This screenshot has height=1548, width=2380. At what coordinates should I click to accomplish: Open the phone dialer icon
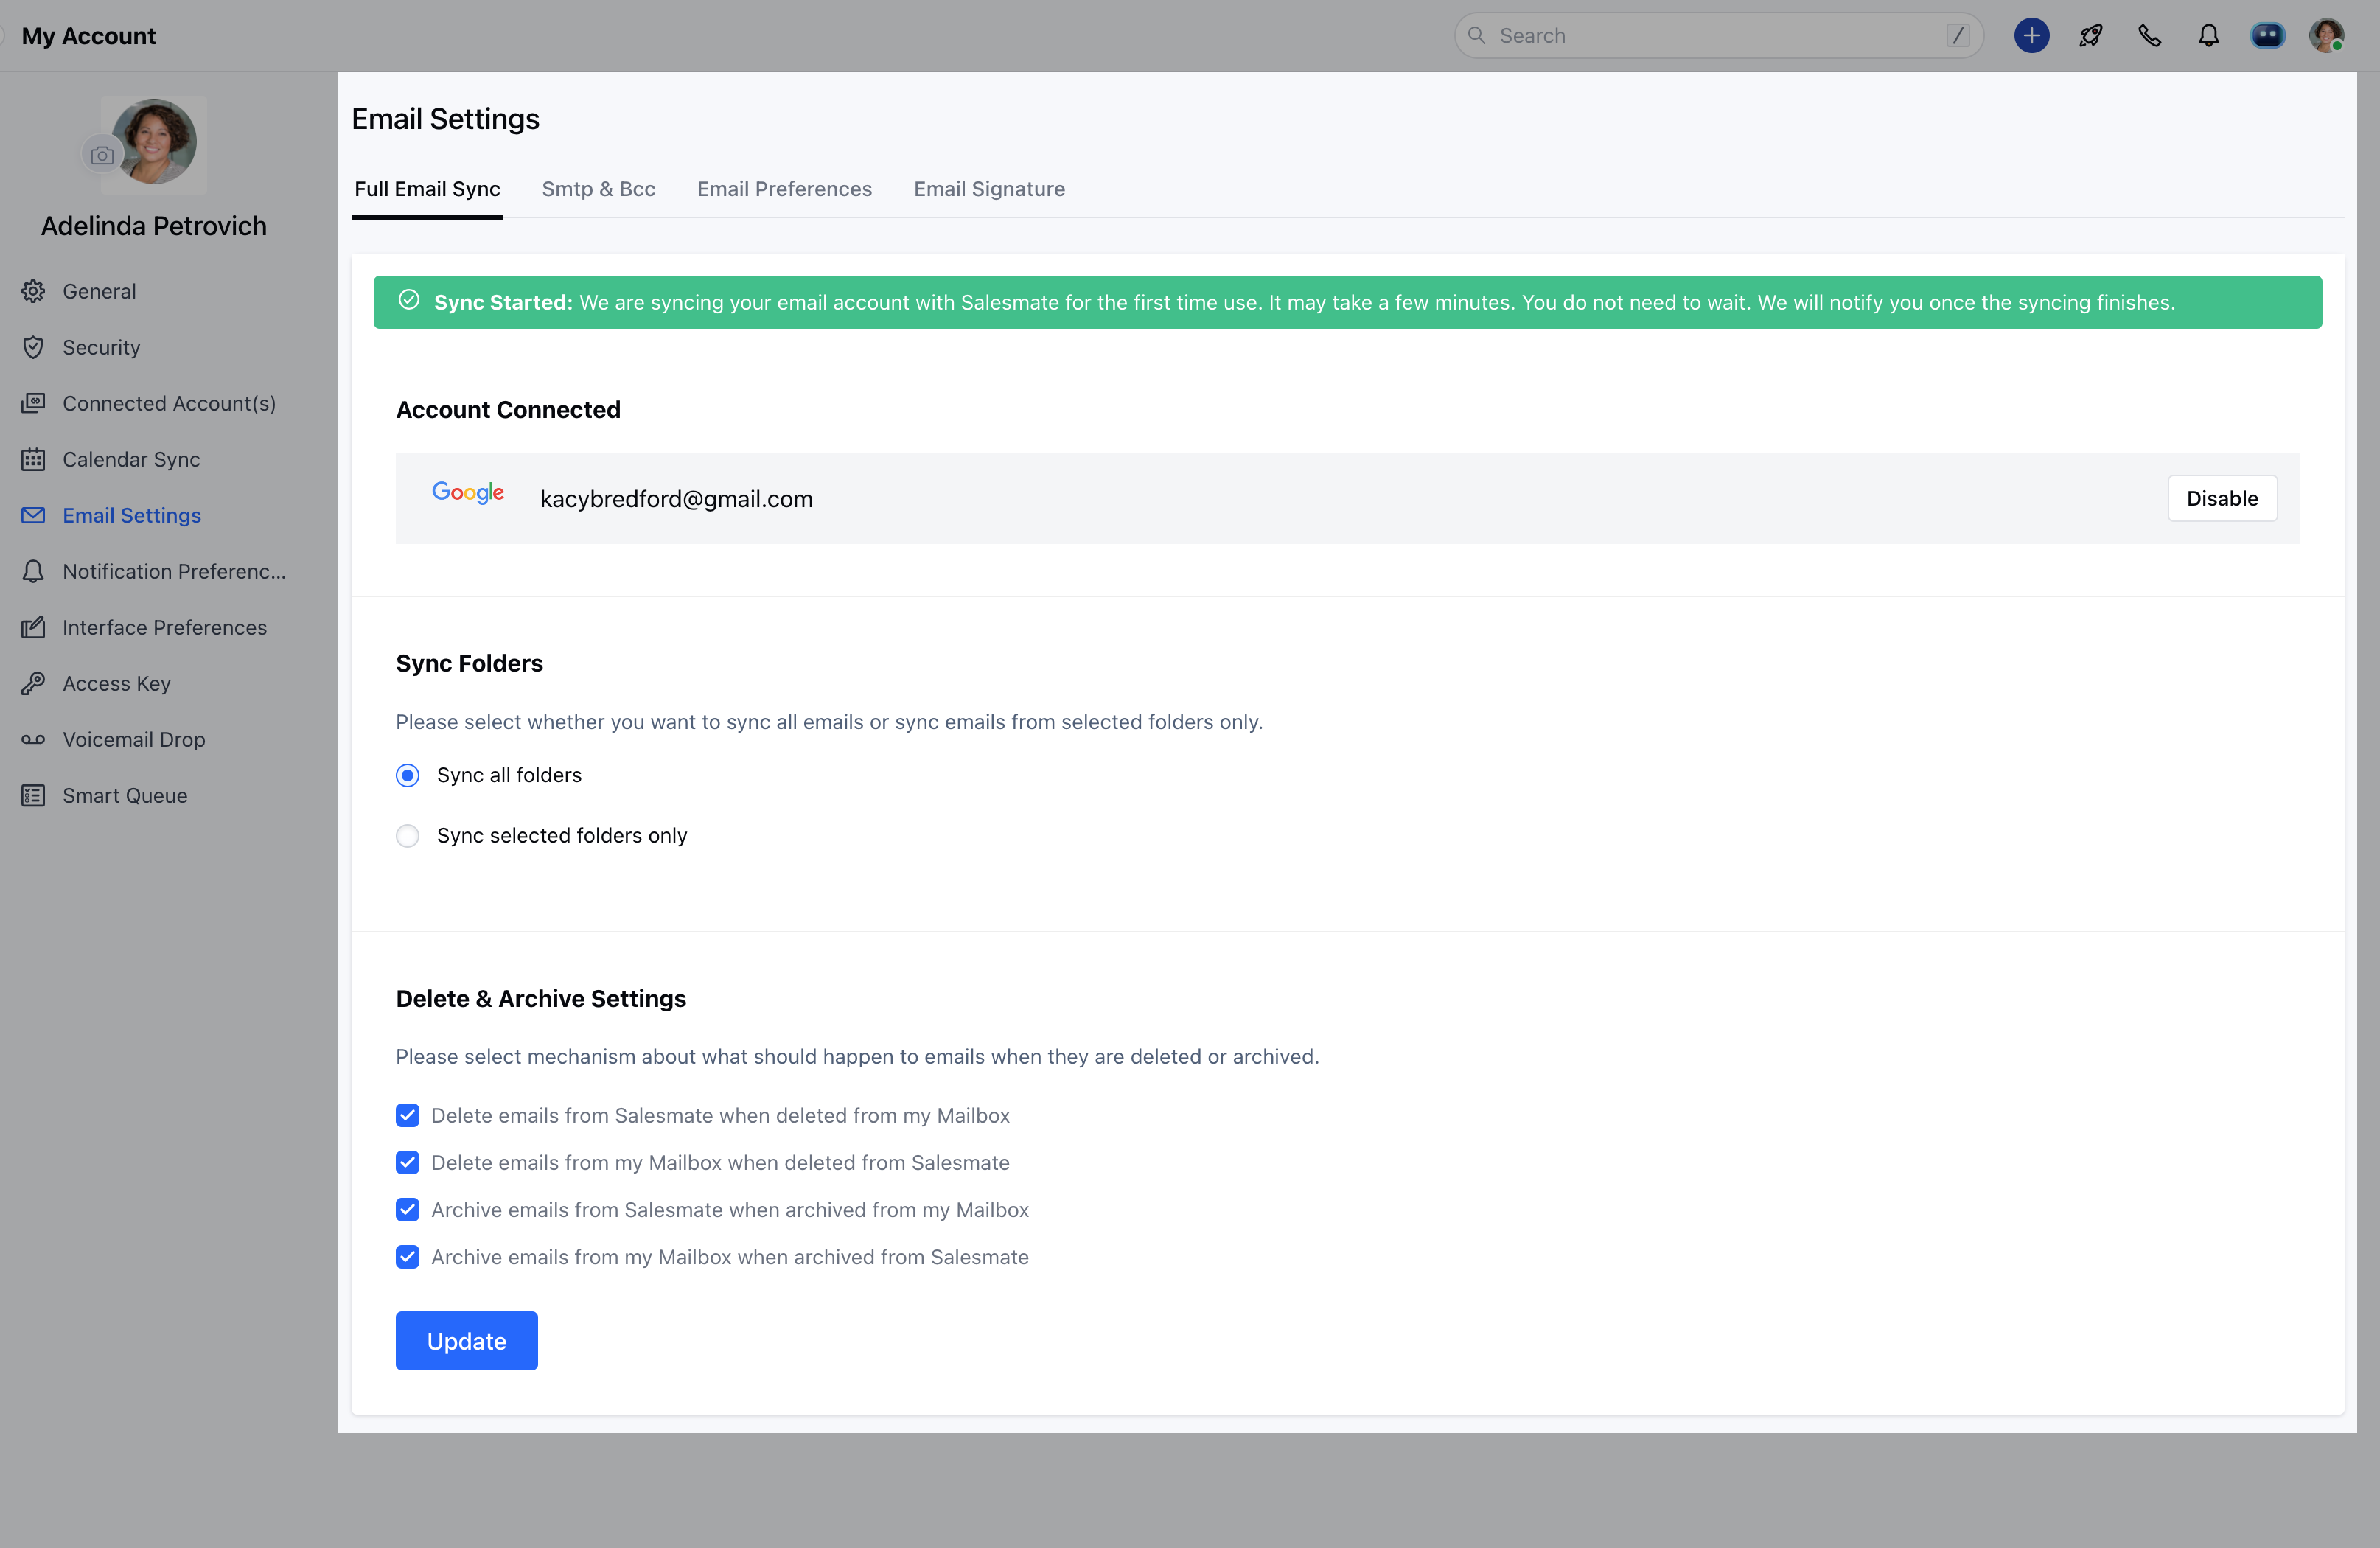[x=2149, y=36]
